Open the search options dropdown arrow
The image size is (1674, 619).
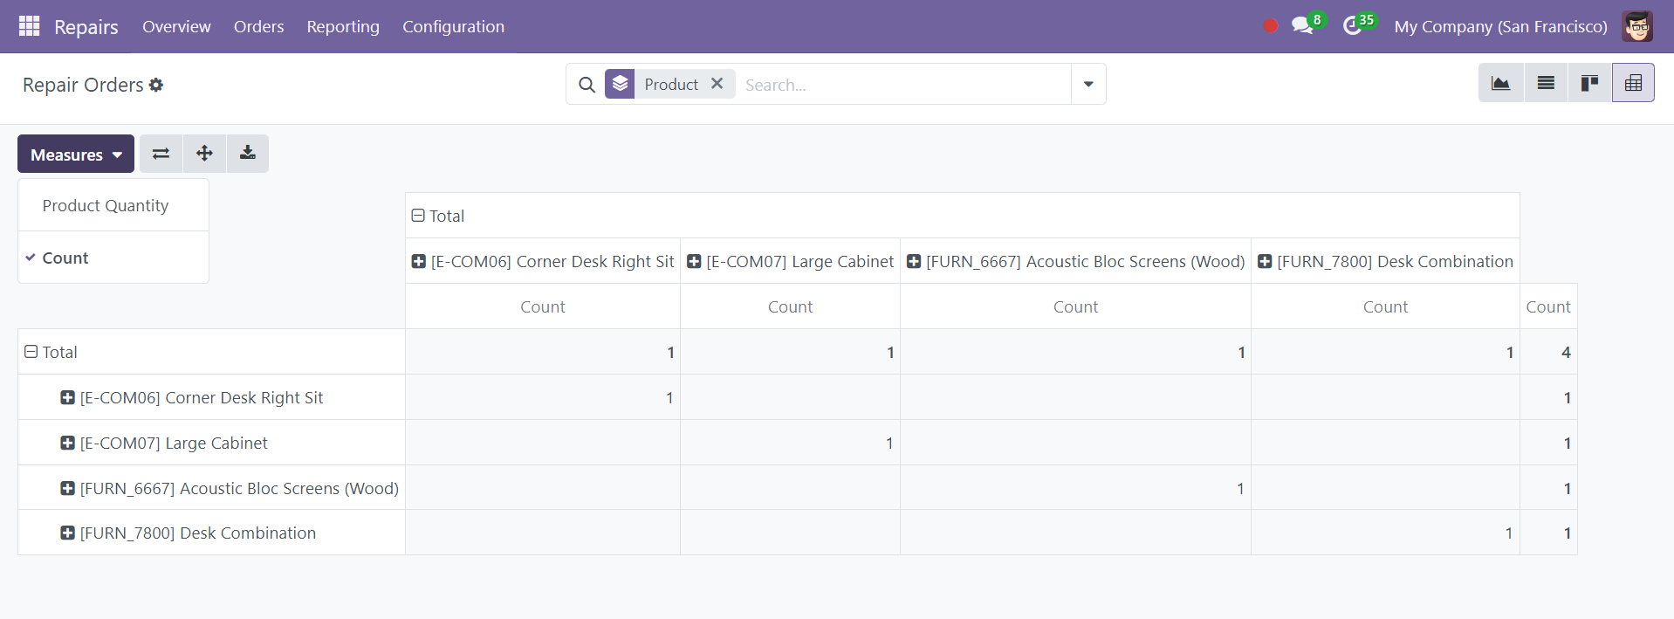click(1088, 84)
